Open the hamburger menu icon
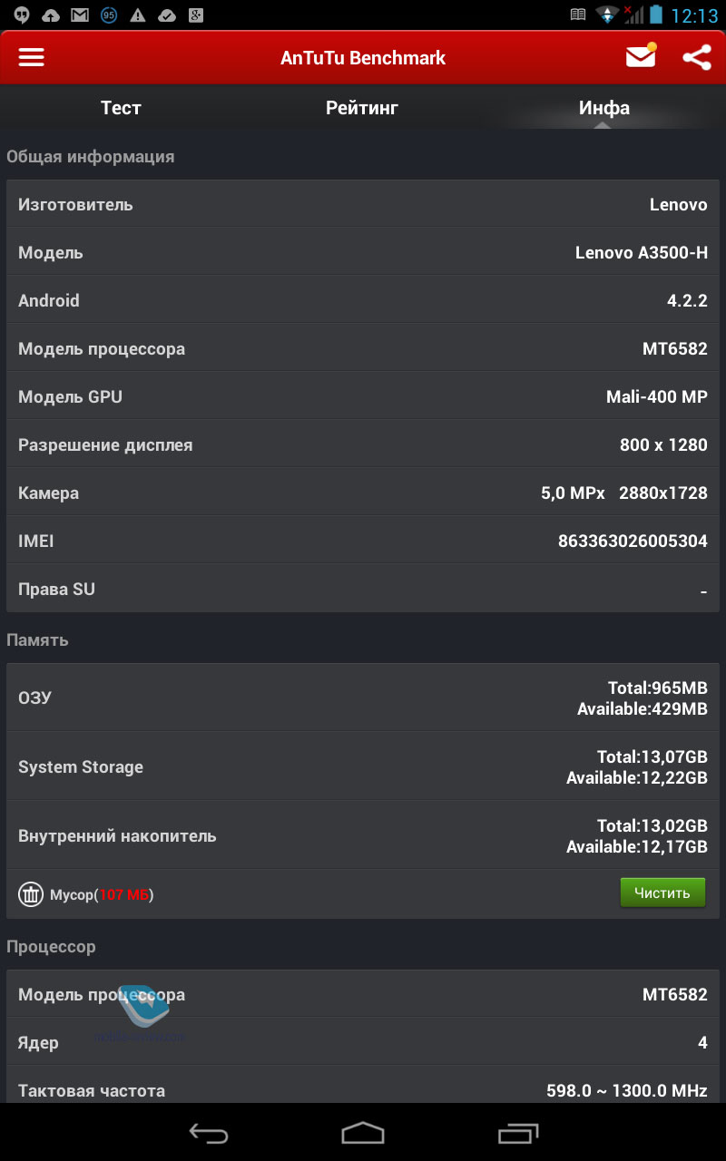Screen dimensions: 726x1161 tap(32, 58)
